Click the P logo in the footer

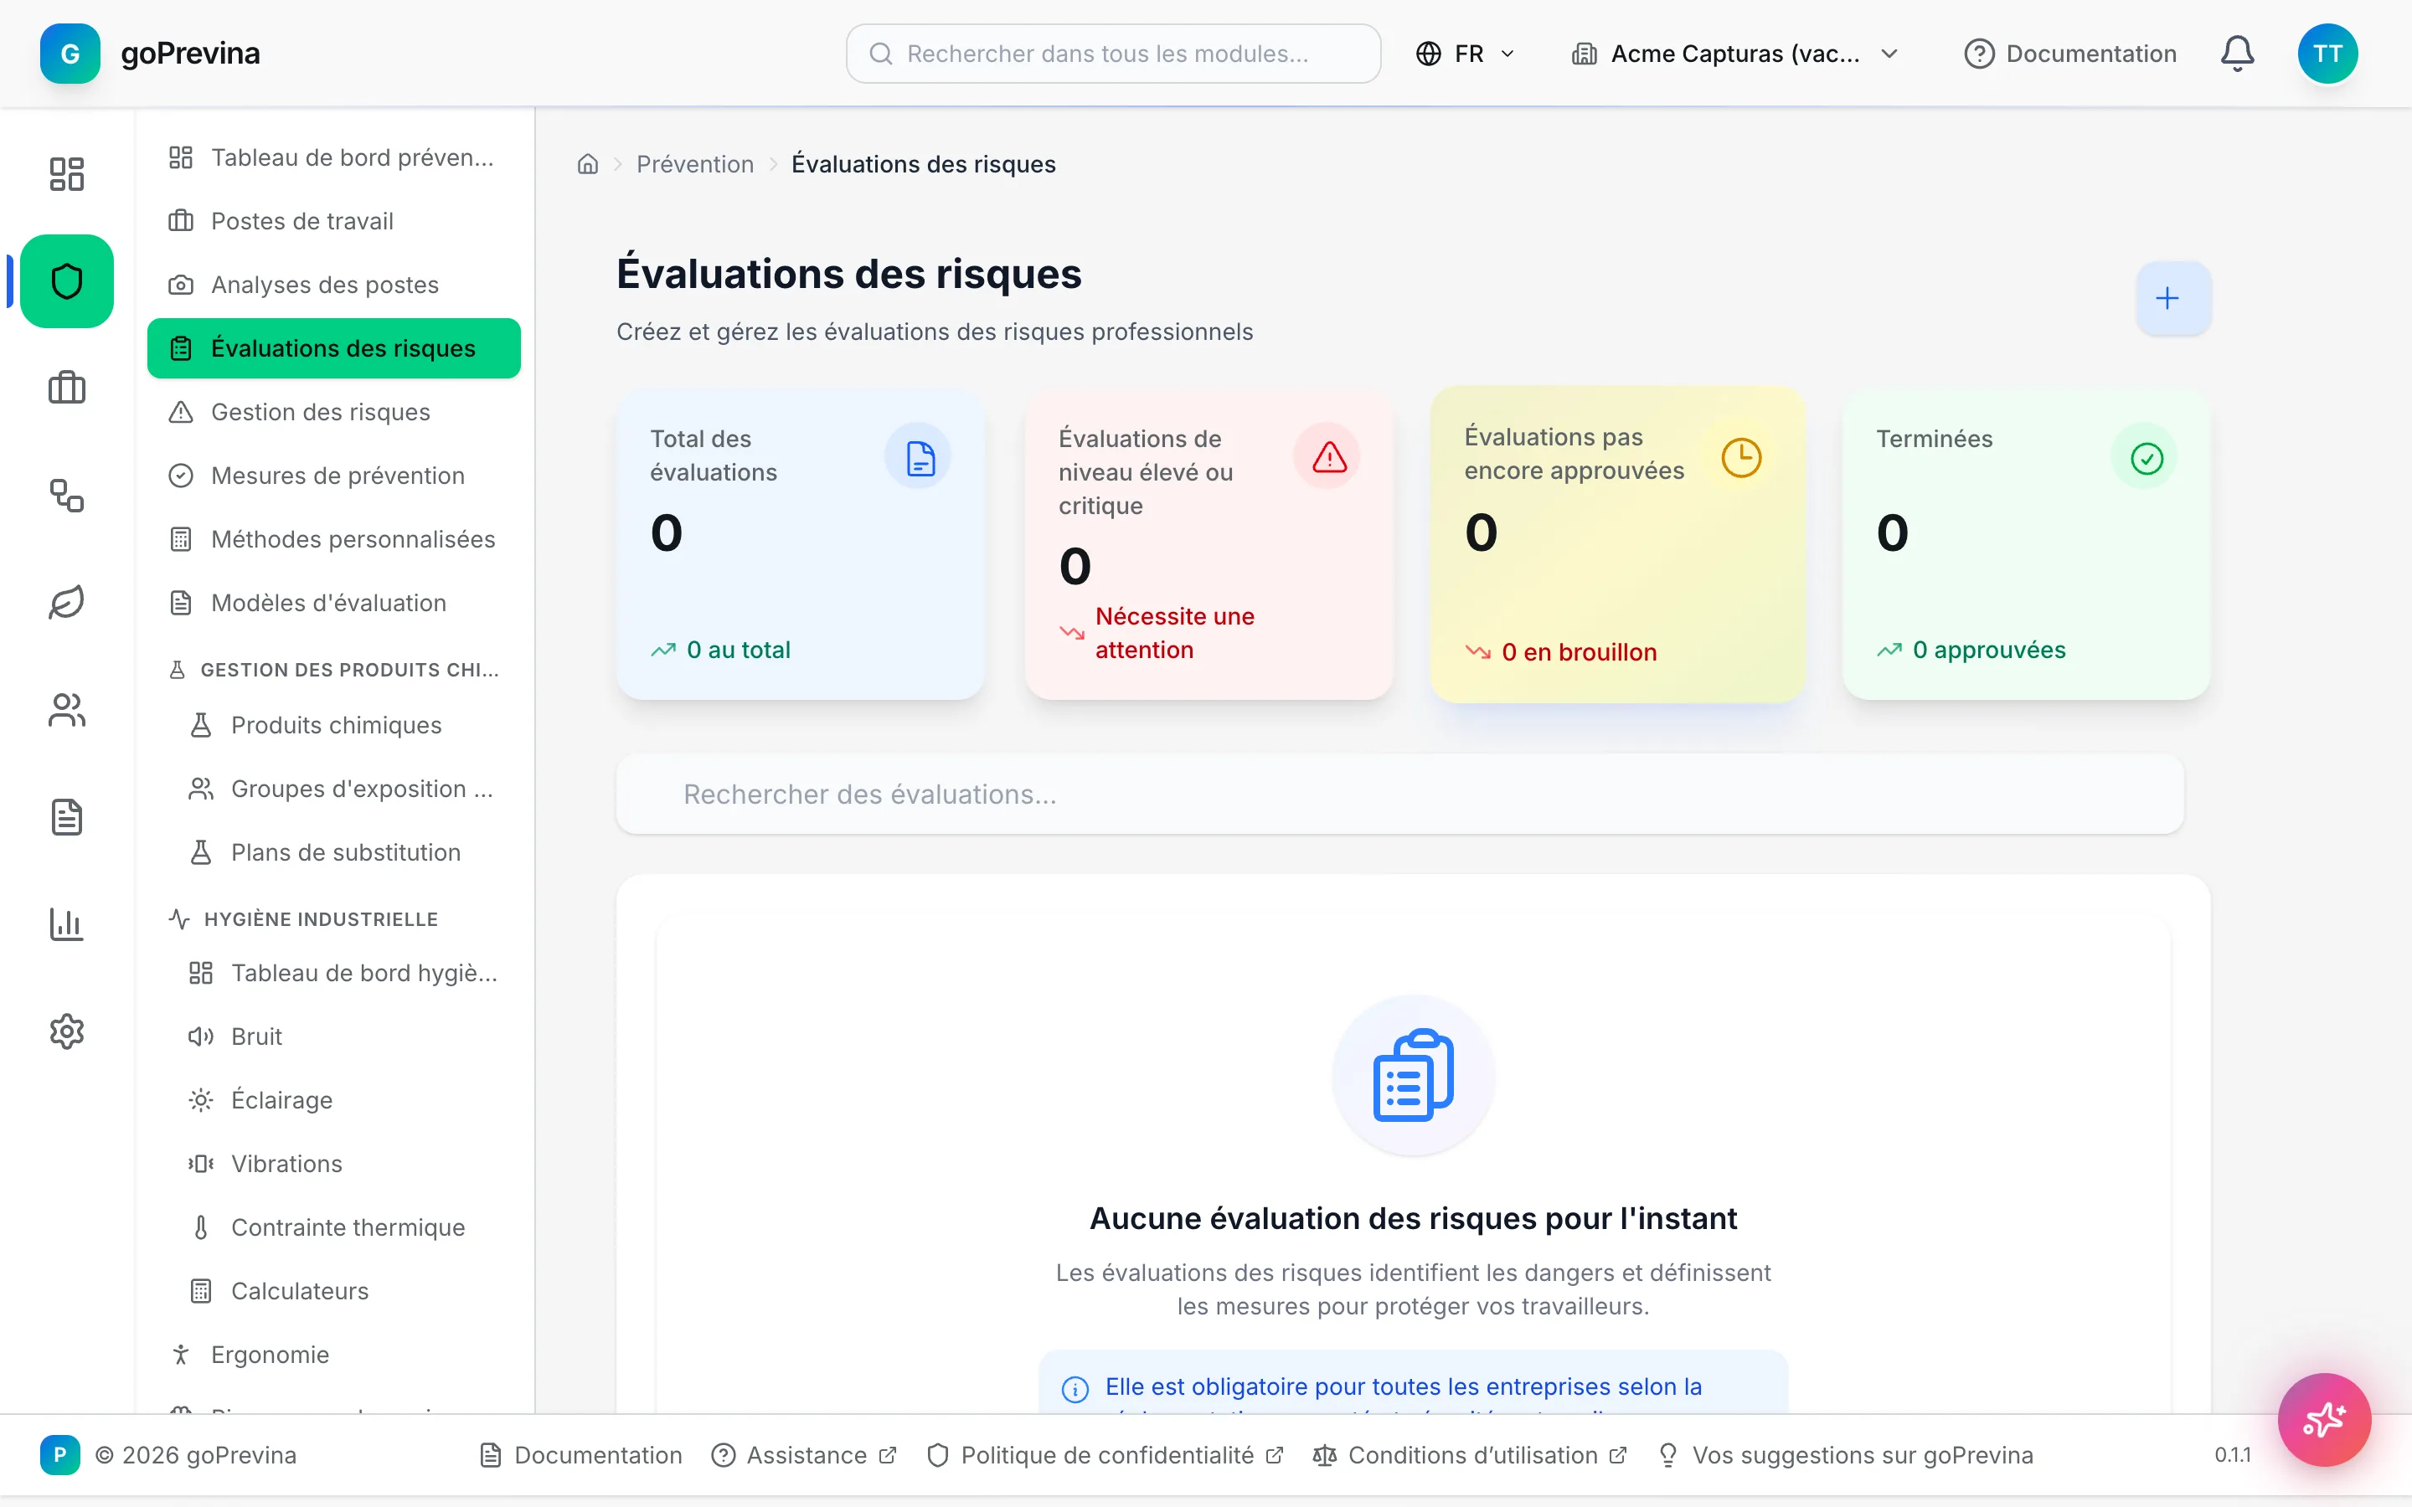click(59, 1455)
